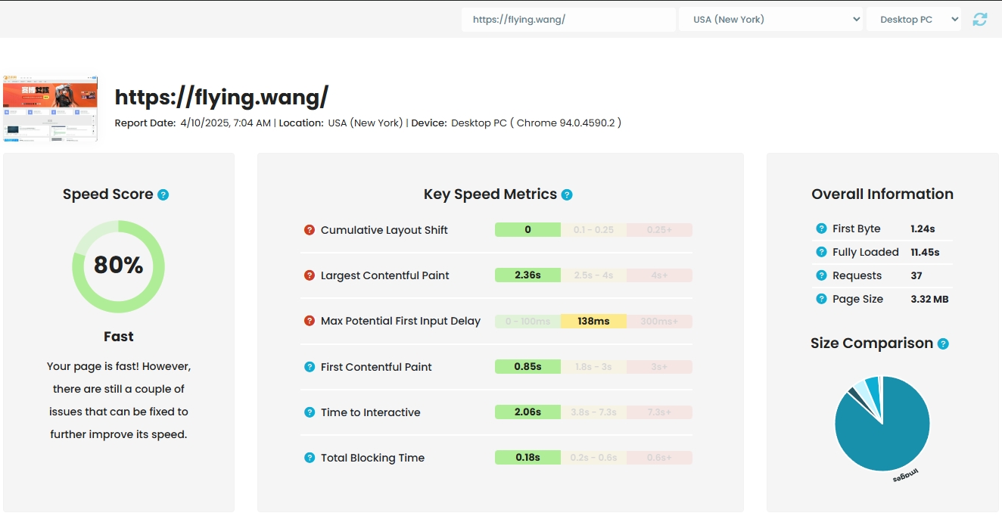Viewport: 1002px width, 516px height.
Task: Click red help icon for Largest Contentful Paint
Action: pyautogui.click(x=309, y=275)
